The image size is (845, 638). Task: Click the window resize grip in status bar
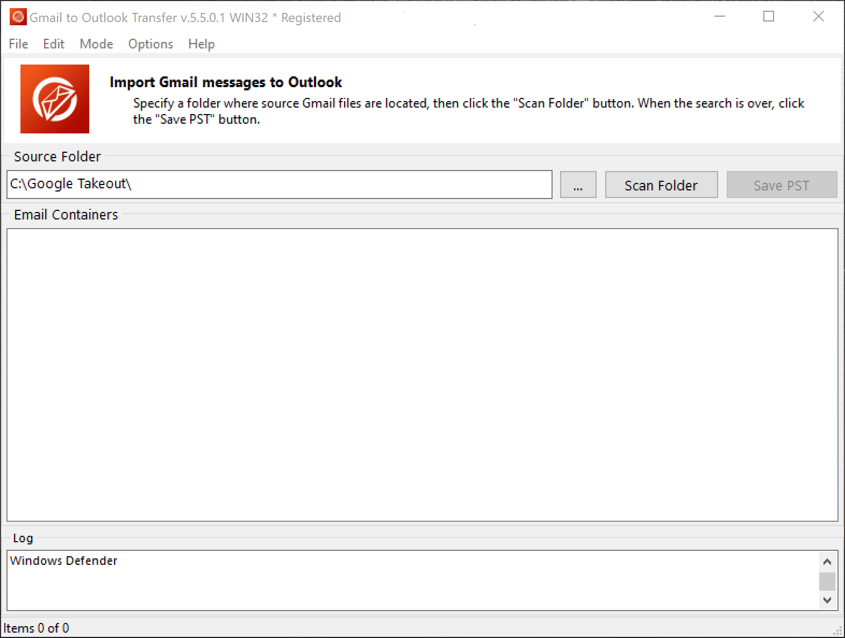click(837, 630)
